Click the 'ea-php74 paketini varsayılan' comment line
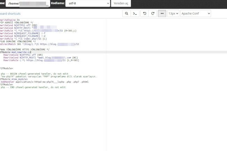Viewport: 227px width, 151px height. [x=48, y=76]
